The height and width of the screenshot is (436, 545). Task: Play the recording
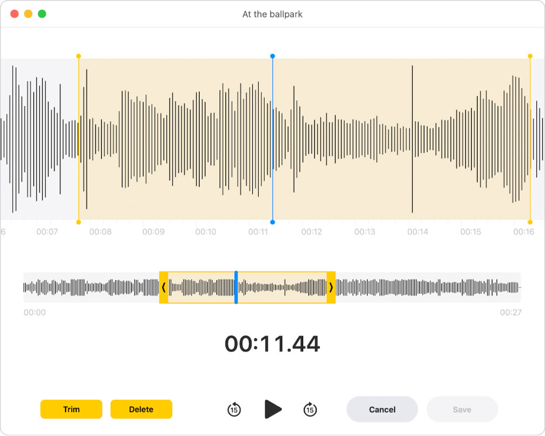point(273,410)
